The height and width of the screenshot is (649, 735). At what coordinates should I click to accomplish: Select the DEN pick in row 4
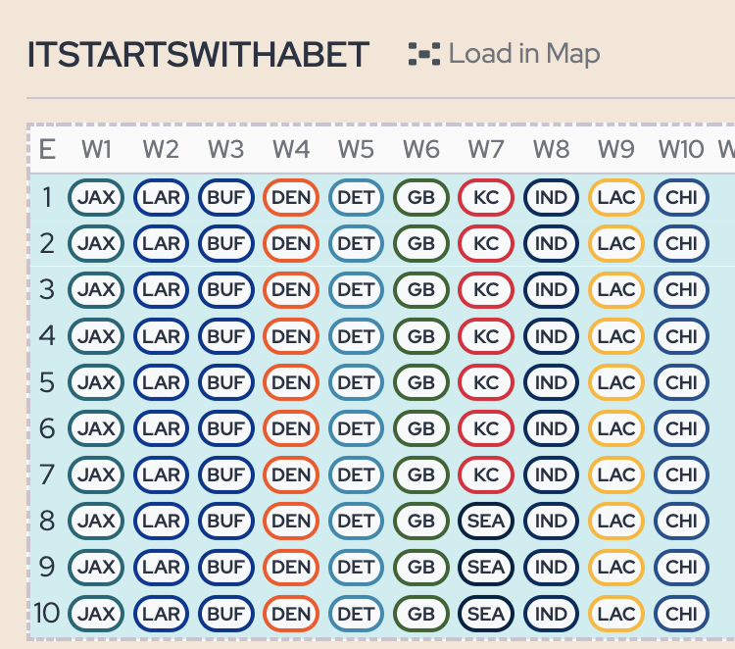click(x=291, y=336)
